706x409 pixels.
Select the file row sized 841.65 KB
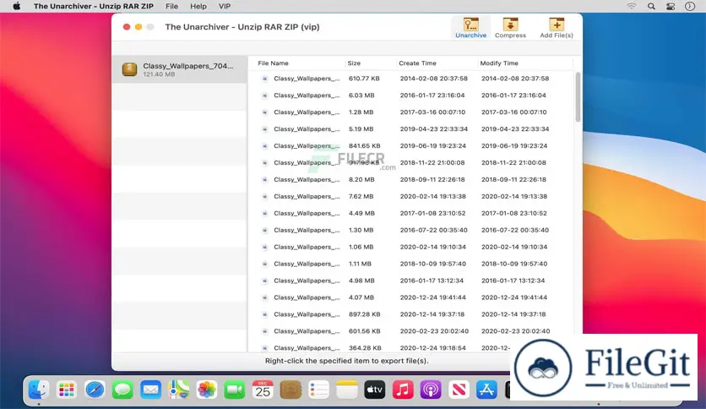click(411, 146)
